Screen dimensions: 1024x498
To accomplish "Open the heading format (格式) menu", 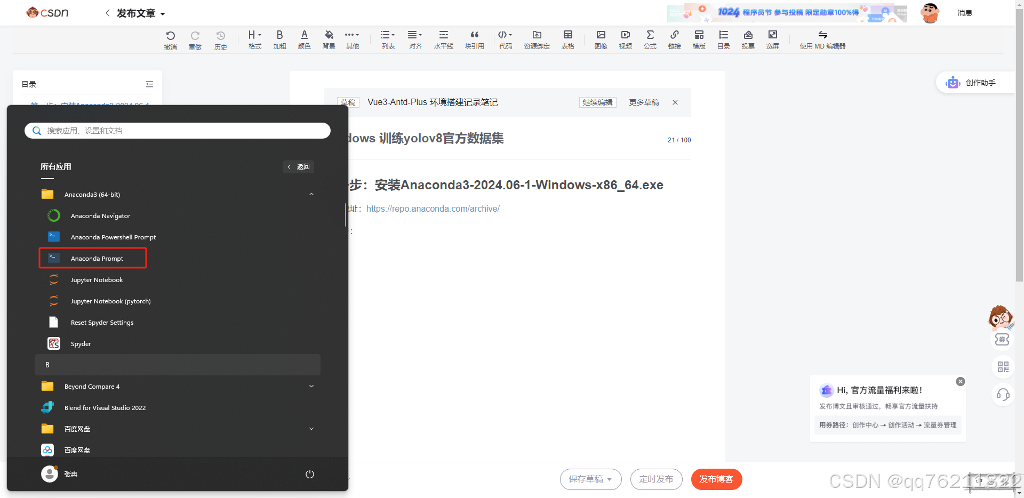I will pyautogui.click(x=255, y=39).
